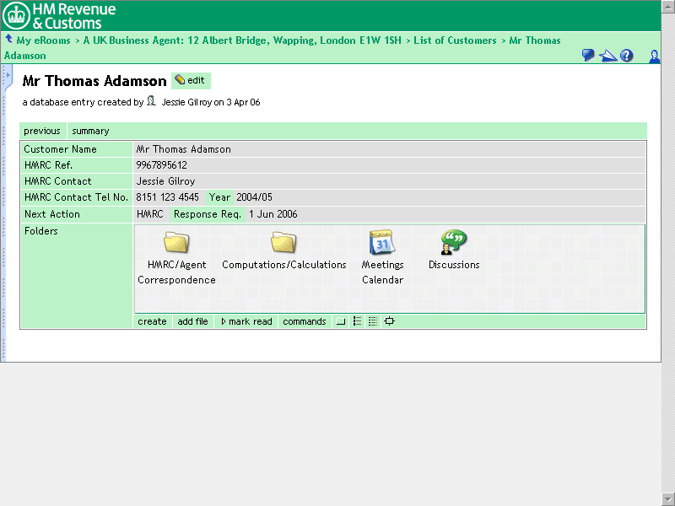
Task: Switch folders to the dotted detail list view
Action: [x=373, y=321]
